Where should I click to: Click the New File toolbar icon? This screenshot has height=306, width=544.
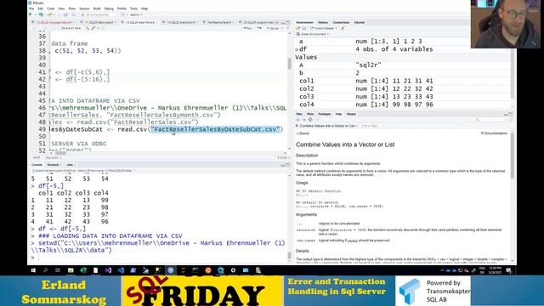(x=31, y=14)
